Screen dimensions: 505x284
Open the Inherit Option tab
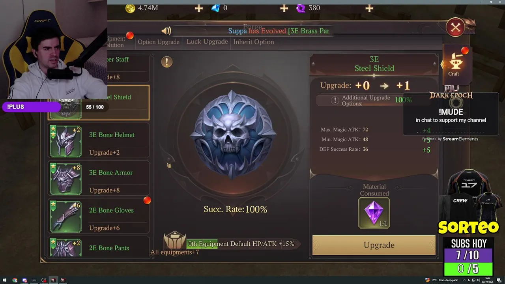pos(253,42)
